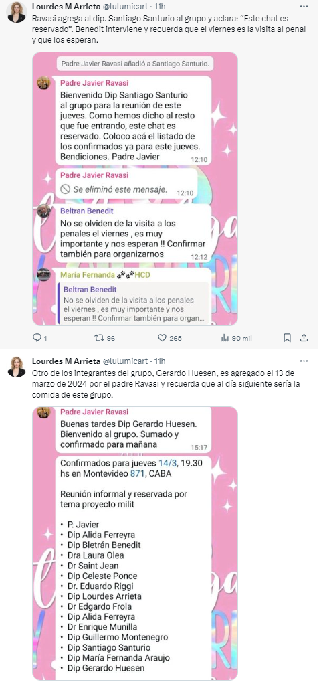Open the first tweet's 11h timestamp link
The width and height of the screenshot is (319, 686).
coord(159,7)
